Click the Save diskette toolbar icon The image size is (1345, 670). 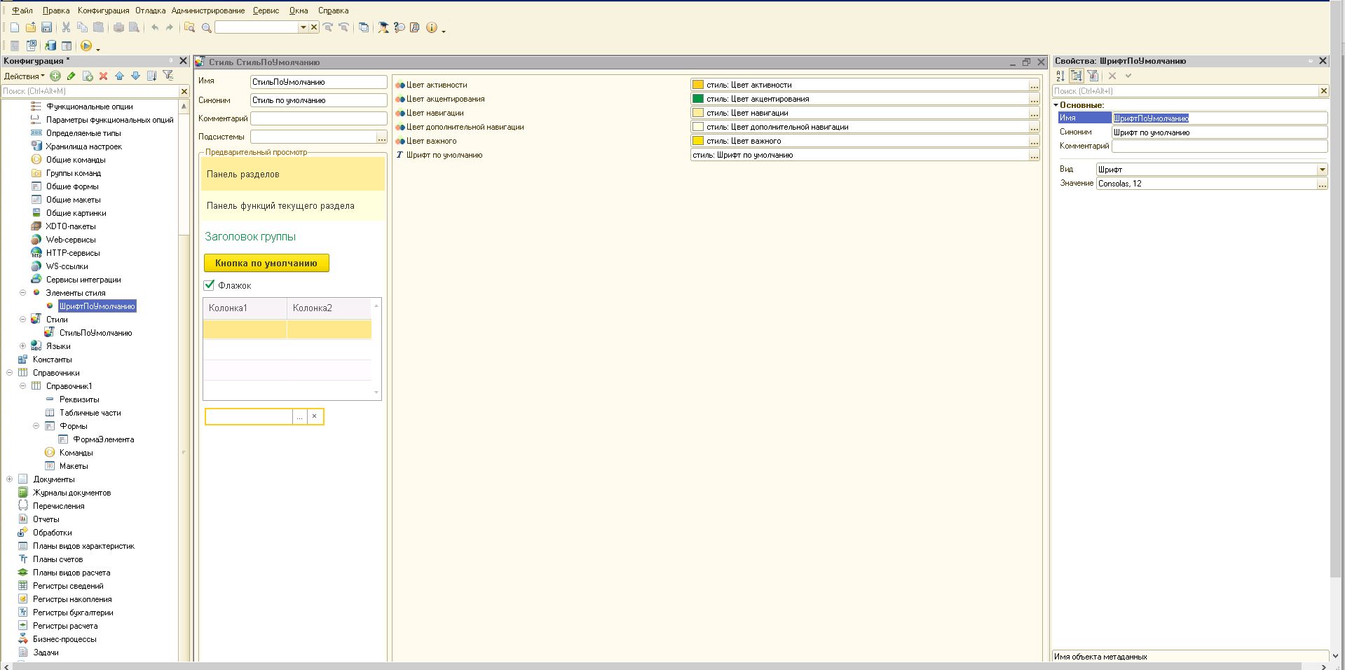click(x=46, y=27)
